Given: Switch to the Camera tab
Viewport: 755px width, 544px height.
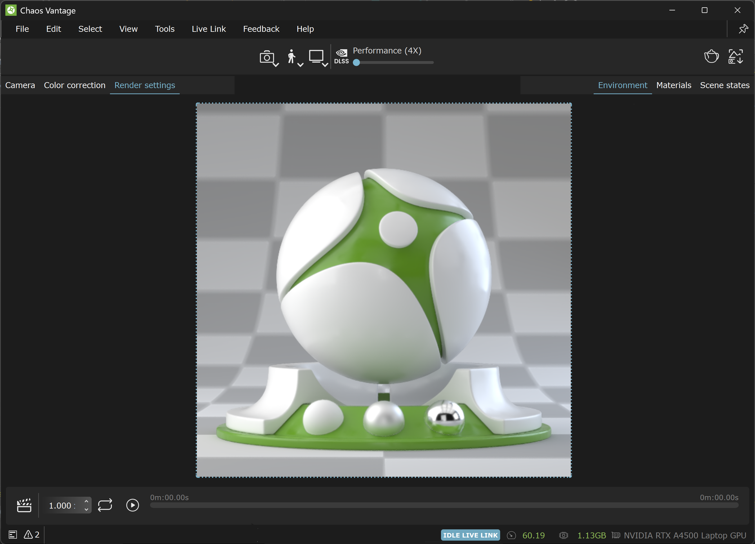Looking at the screenshot, I should click(20, 85).
